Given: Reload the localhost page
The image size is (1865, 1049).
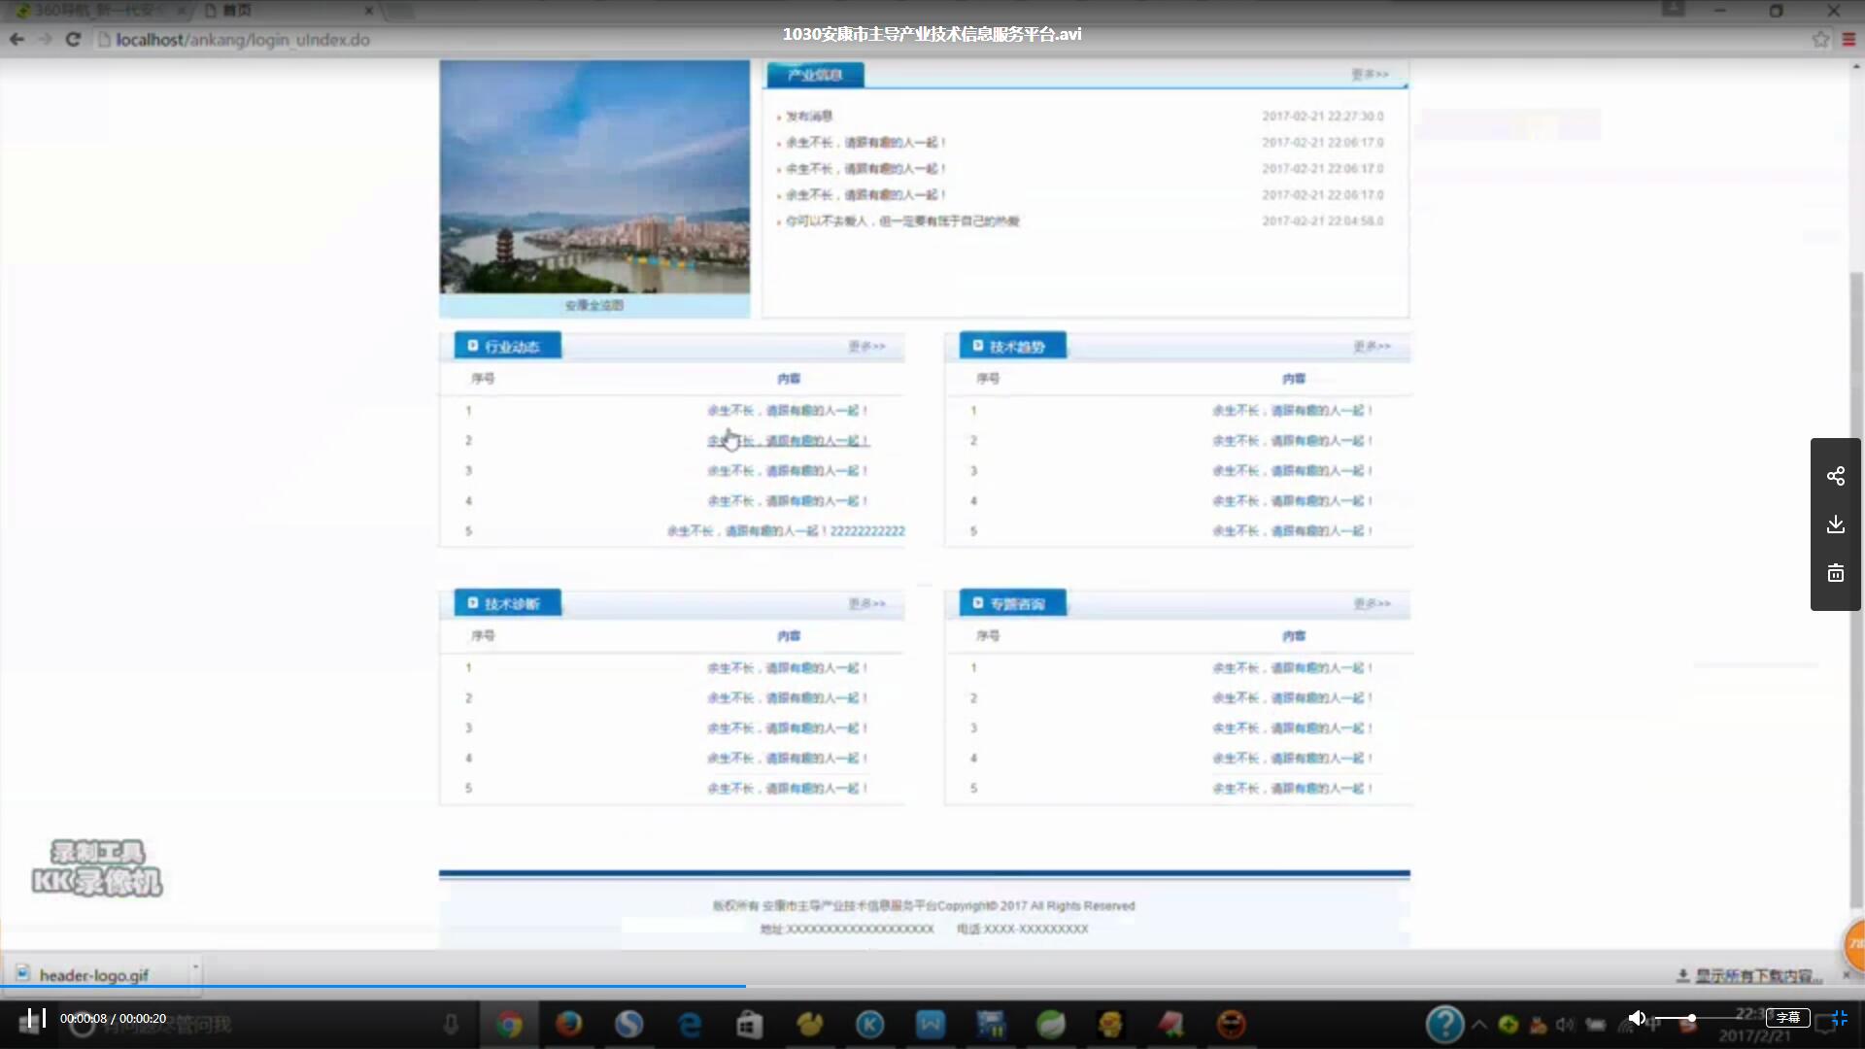Looking at the screenshot, I should (x=73, y=40).
